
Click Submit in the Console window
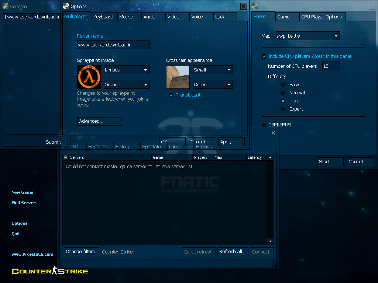pos(54,142)
